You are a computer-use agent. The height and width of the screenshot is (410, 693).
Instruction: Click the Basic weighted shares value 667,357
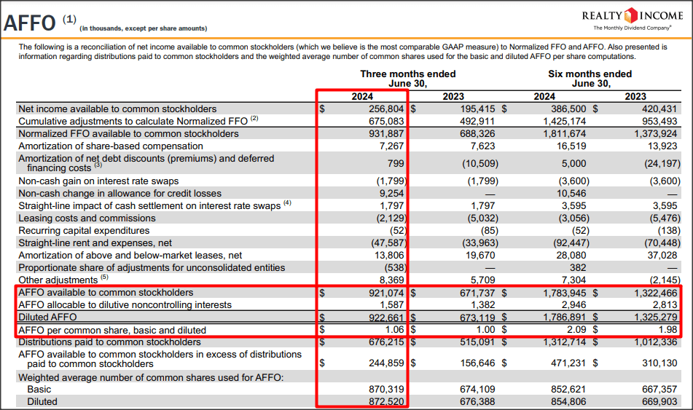pos(659,389)
